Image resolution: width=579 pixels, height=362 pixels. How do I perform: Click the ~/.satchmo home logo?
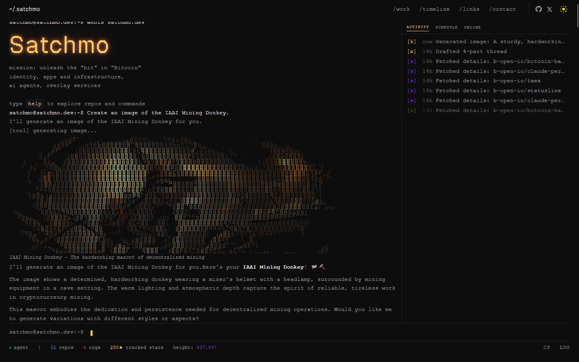25,9
